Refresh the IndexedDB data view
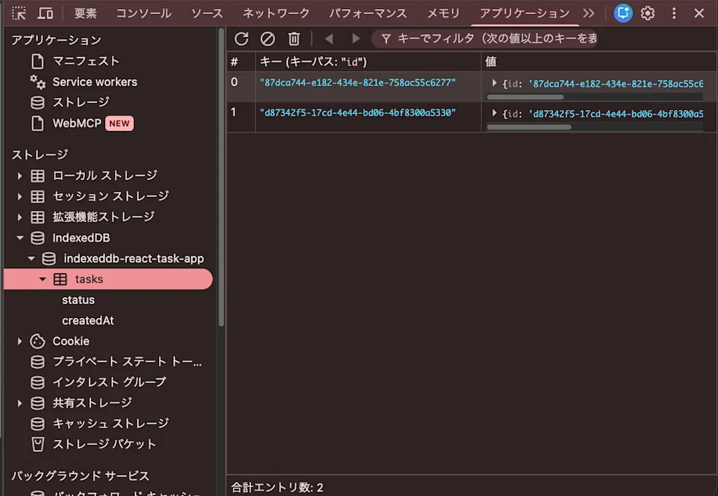 coord(241,39)
